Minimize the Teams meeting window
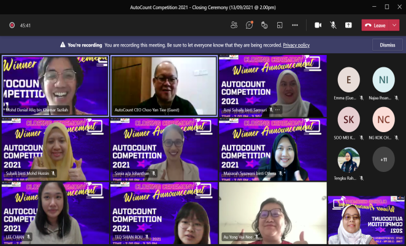406x246 pixels. point(374,7)
